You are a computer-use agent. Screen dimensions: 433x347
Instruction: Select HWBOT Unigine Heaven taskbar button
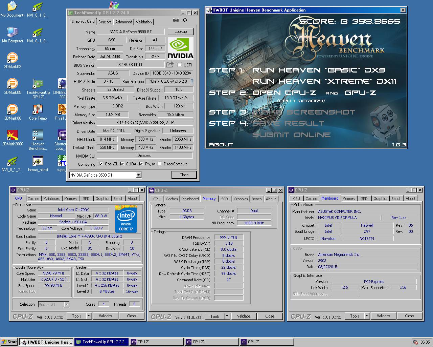click(46, 342)
